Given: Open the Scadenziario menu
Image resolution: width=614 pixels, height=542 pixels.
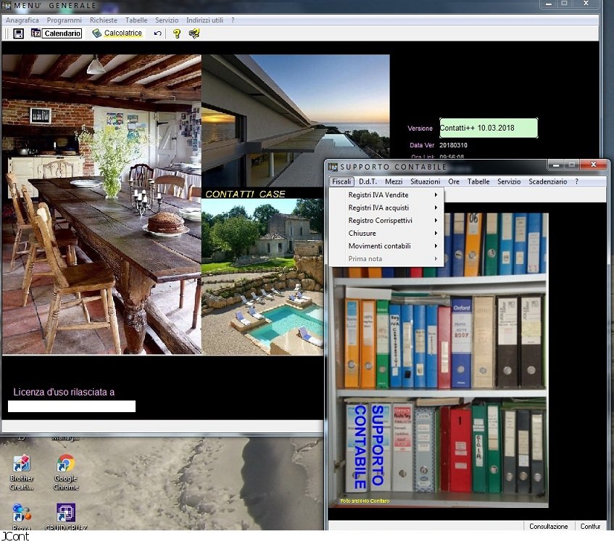Looking at the screenshot, I should coord(547,181).
